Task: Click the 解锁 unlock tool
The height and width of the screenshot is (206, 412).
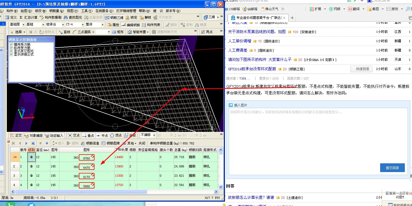Action: pos(145,18)
